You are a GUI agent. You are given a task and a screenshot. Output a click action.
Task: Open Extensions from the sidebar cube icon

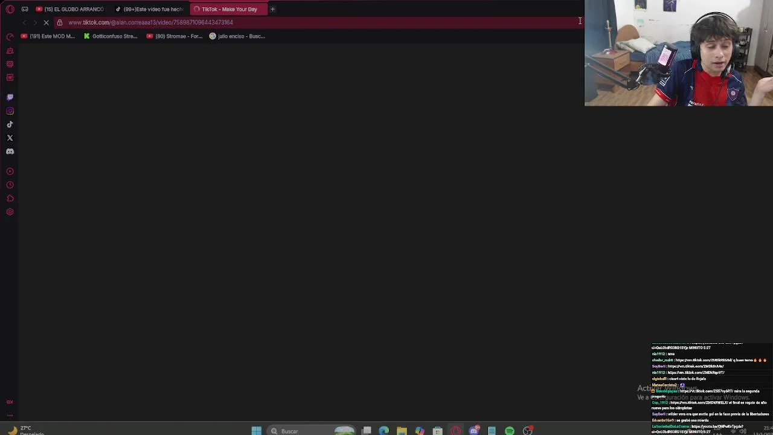10,198
